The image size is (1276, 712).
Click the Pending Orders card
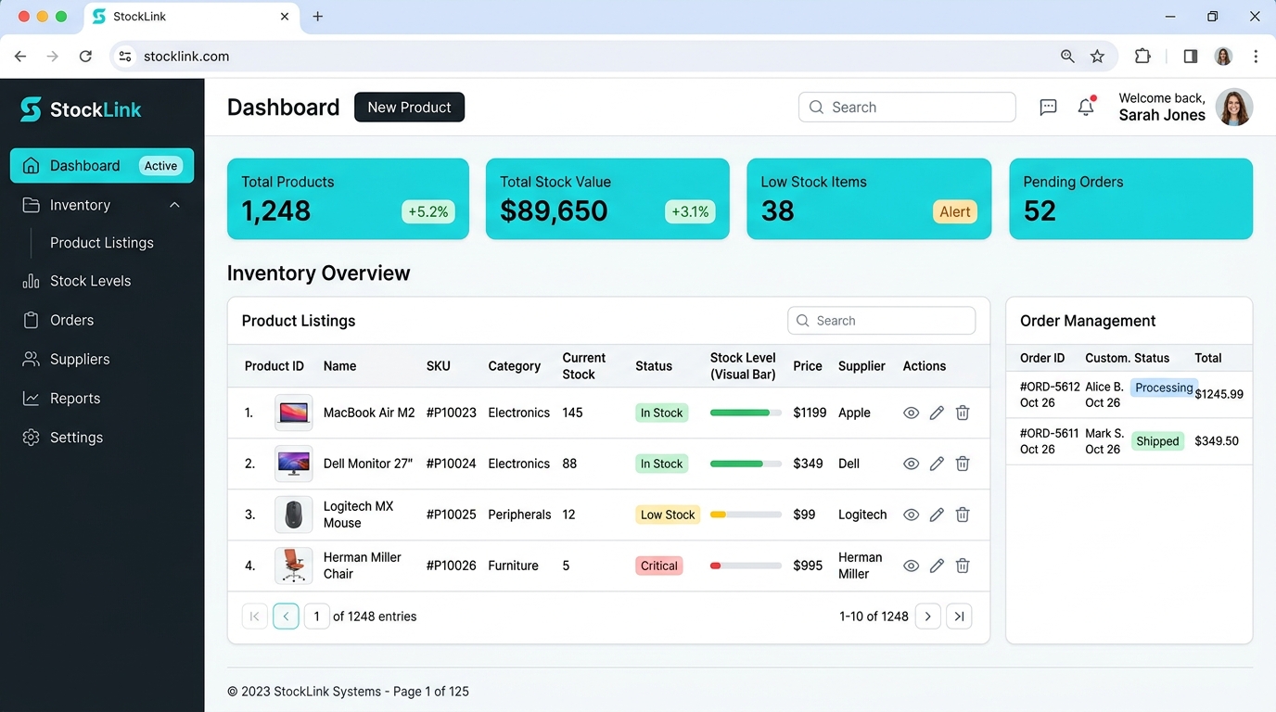tap(1130, 199)
